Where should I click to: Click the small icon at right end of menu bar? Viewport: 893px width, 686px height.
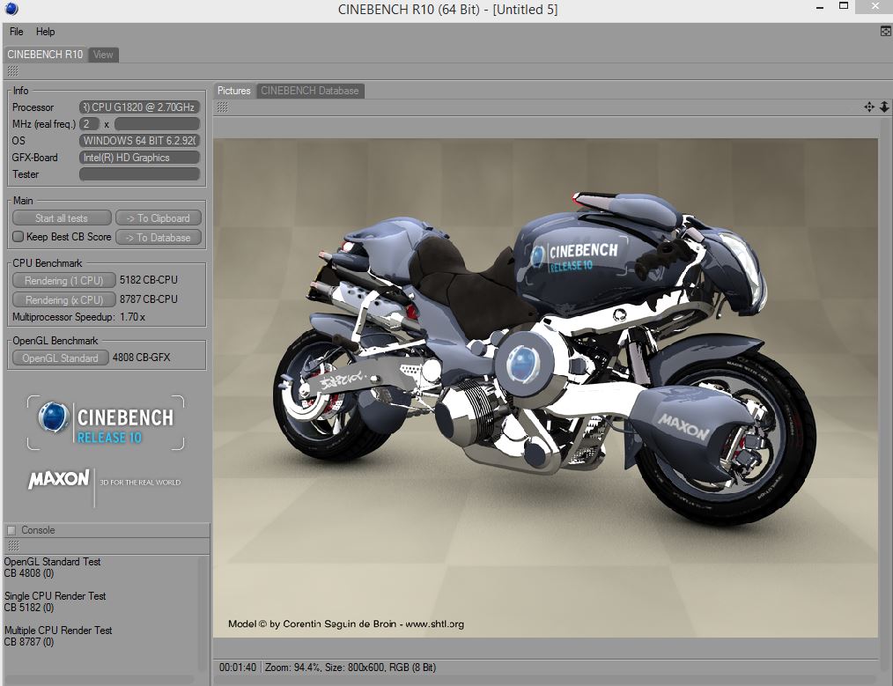coord(885,31)
